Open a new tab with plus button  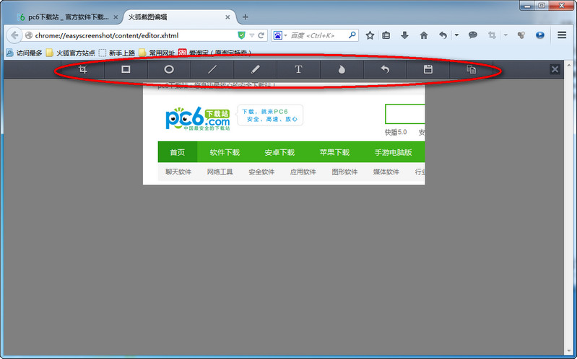pyautogui.click(x=246, y=17)
